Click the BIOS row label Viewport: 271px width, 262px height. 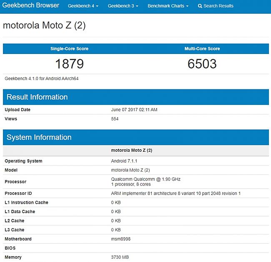(10, 248)
